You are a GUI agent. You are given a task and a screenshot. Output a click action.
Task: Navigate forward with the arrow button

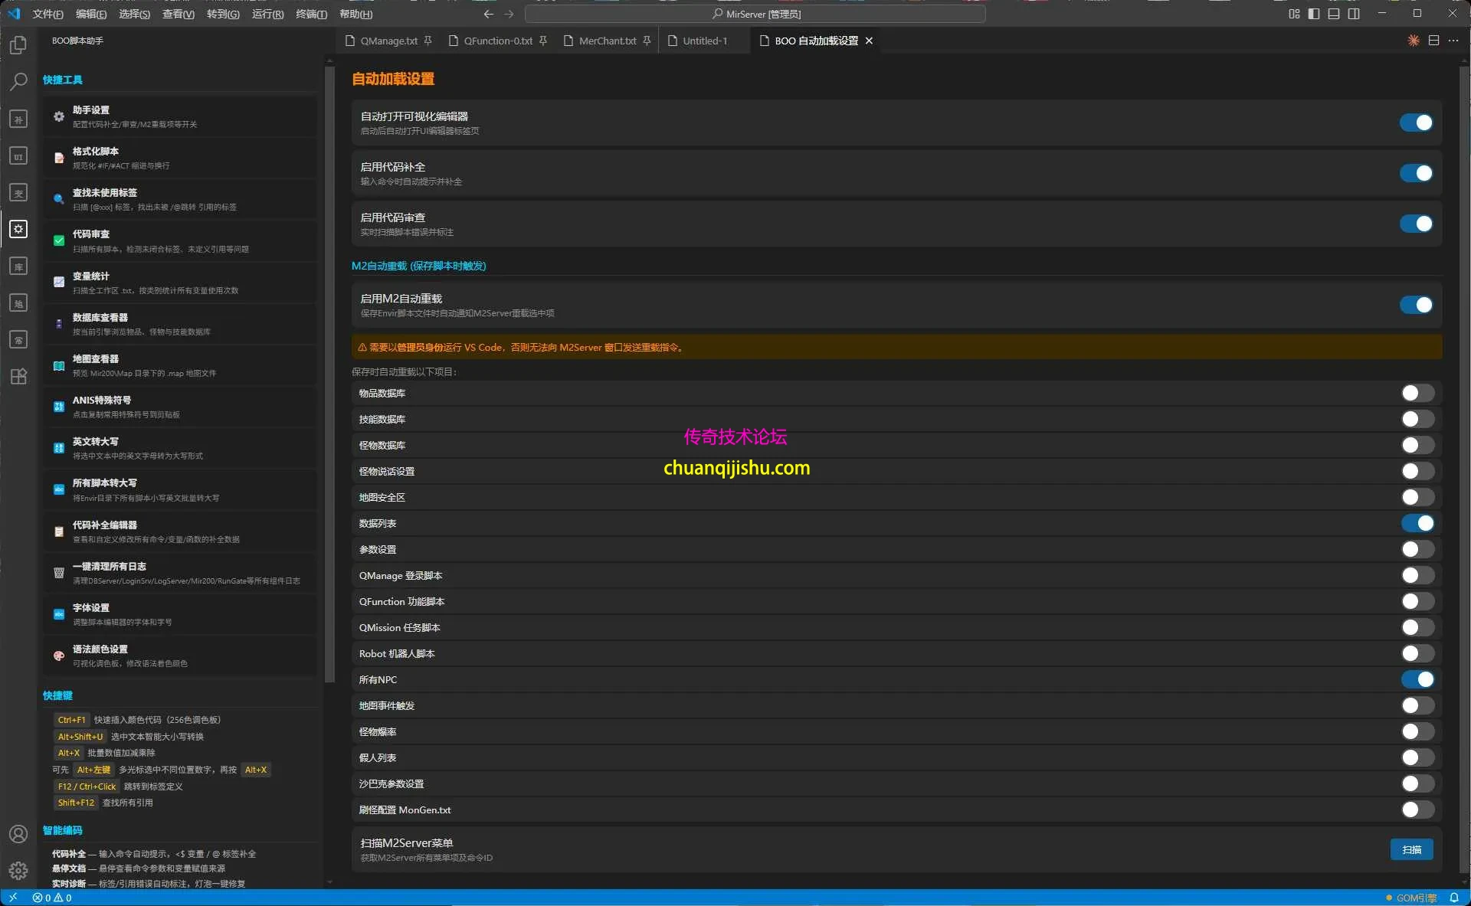[x=509, y=14]
